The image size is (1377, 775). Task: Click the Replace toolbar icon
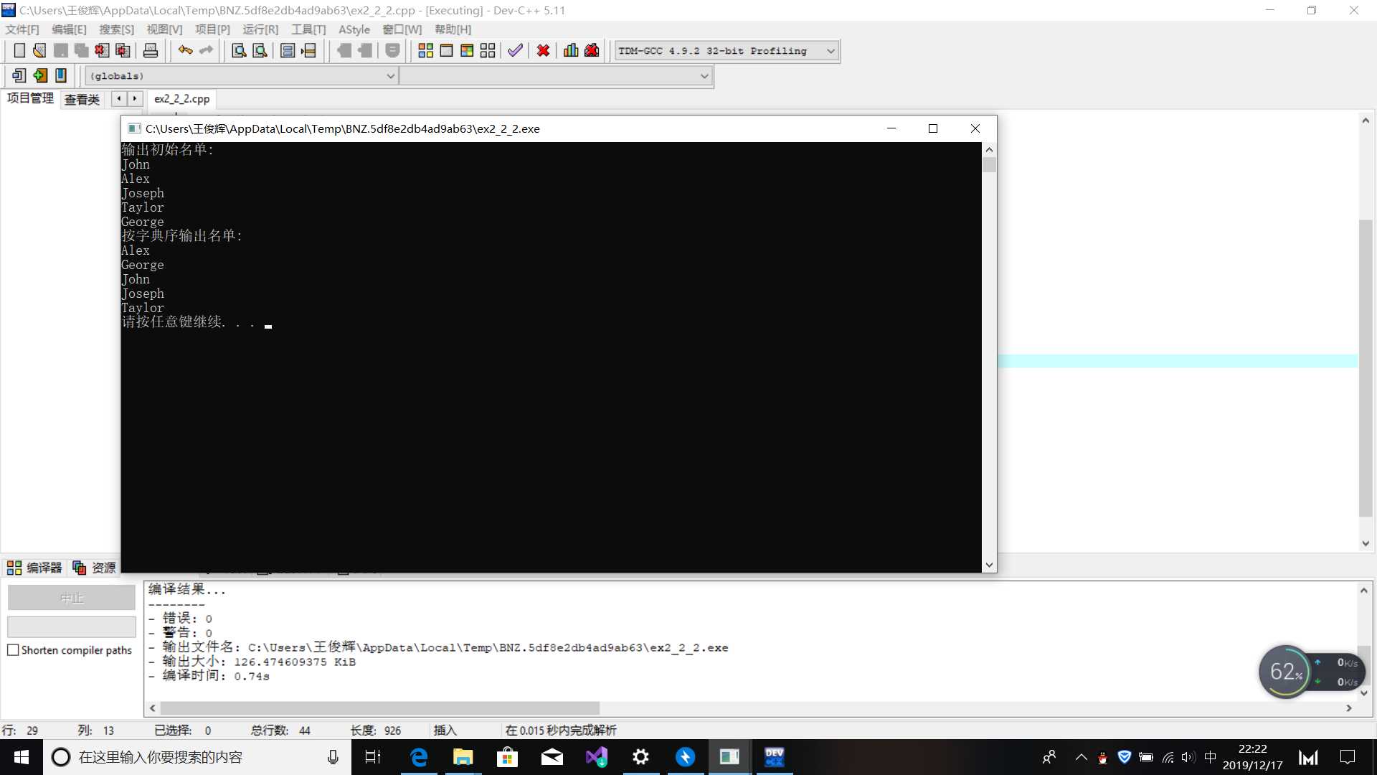click(x=260, y=50)
